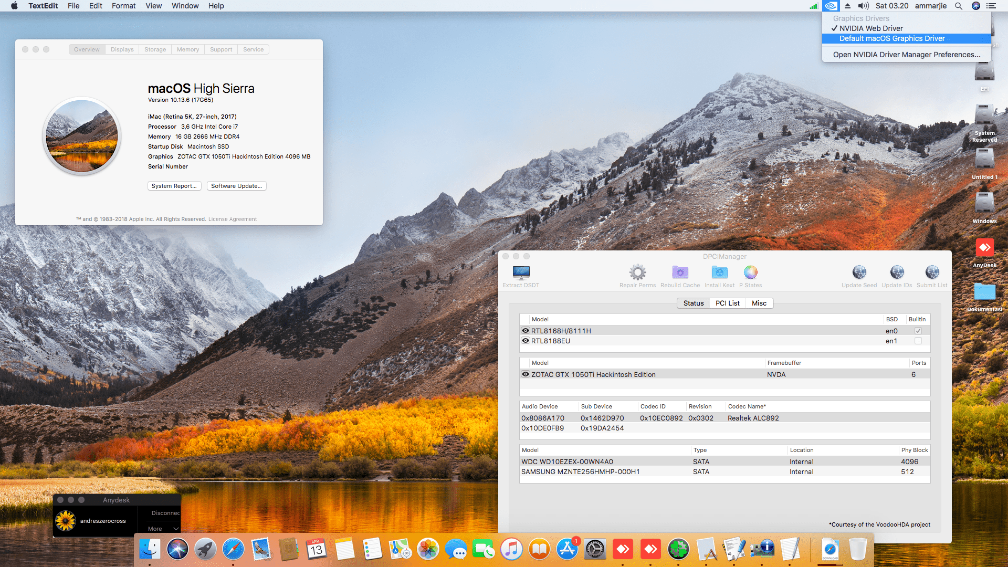Select the WDC WD10EZEX disk row
The image size is (1008, 567).
pos(567,461)
